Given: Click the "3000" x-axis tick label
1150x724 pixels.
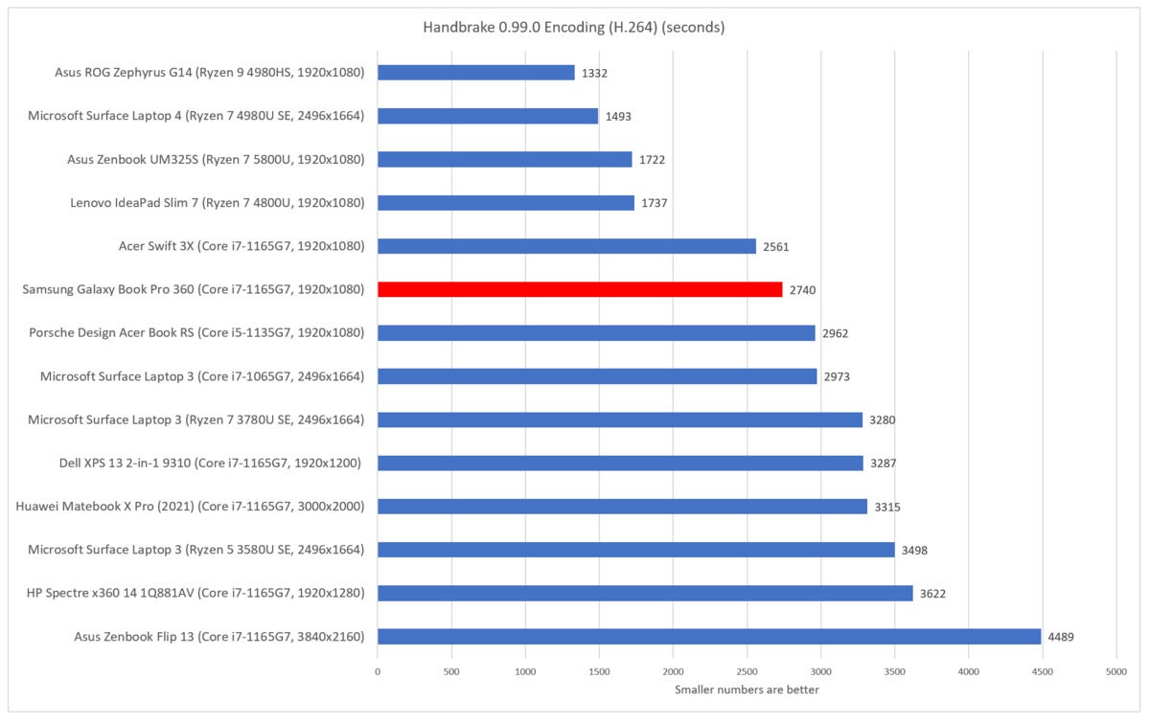Looking at the screenshot, I should pos(820,672).
